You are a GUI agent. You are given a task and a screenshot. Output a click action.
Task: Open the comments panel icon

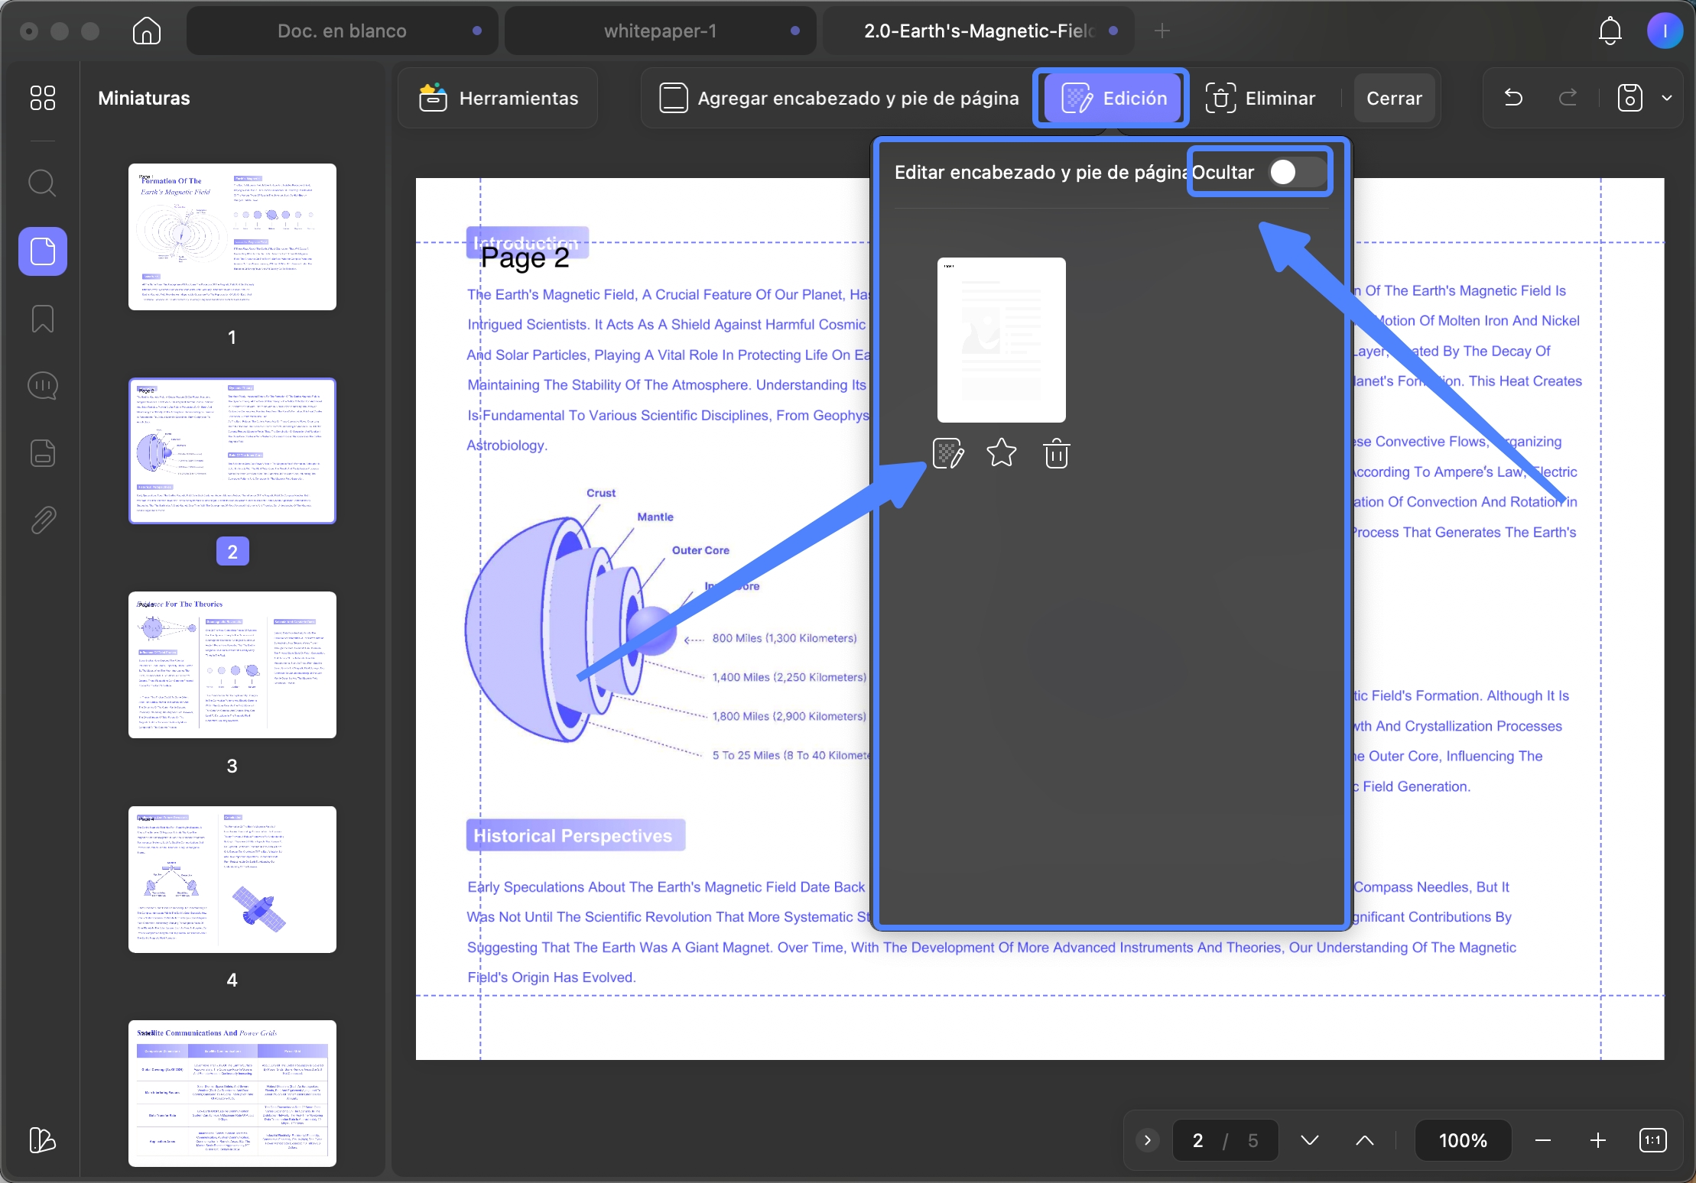[x=42, y=386]
